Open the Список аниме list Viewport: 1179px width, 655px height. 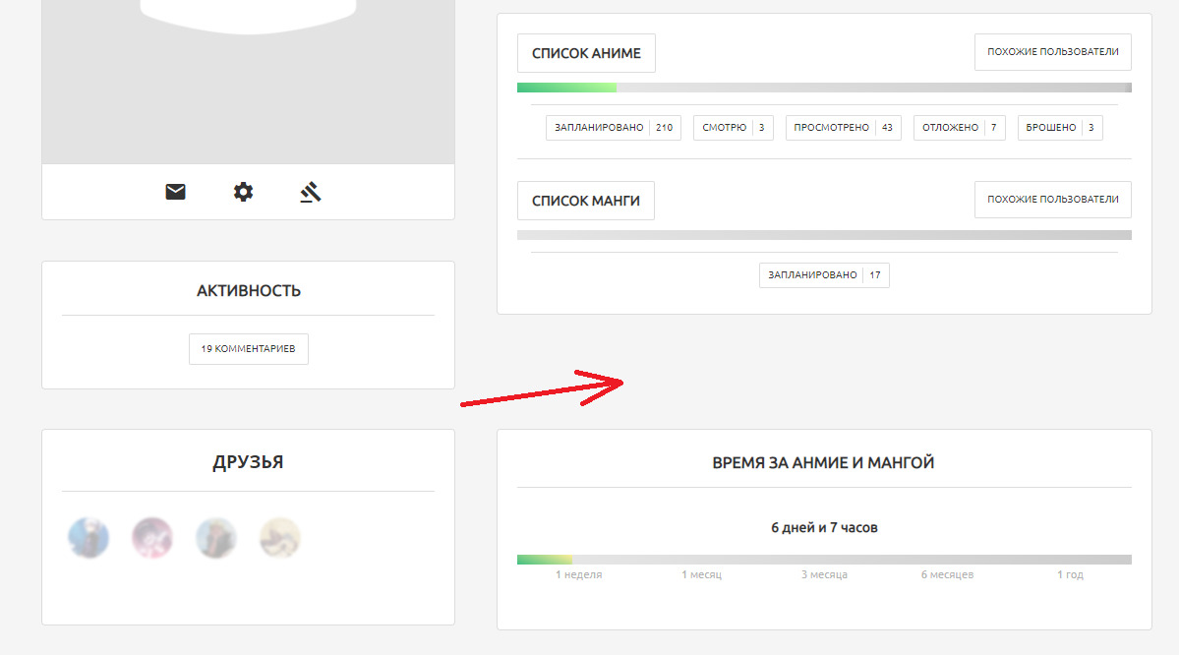click(x=586, y=53)
